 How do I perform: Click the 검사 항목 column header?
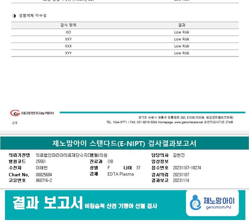coord(68,25)
